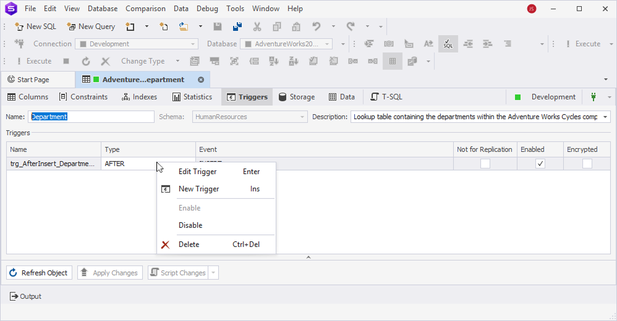Open the Script Changes dropdown arrow

(x=213, y=273)
